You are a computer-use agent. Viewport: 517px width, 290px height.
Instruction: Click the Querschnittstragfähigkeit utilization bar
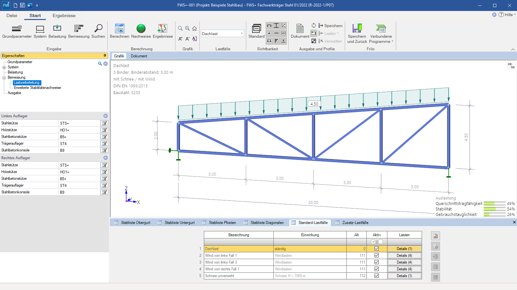click(x=494, y=204)
